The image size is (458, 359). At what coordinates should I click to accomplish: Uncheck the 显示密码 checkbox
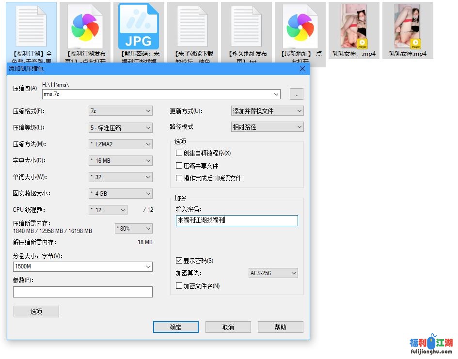pos(179,261)
